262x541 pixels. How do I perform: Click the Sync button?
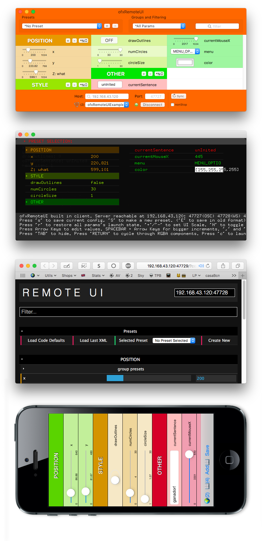click(x=178, y=96)
